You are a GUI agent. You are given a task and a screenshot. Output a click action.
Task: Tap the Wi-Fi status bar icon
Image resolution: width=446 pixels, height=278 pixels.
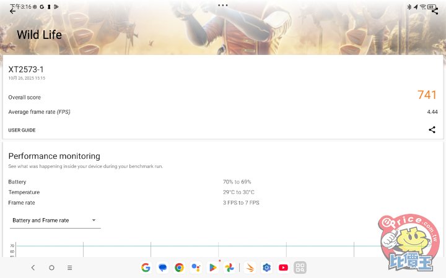click(x=423, y=7)
